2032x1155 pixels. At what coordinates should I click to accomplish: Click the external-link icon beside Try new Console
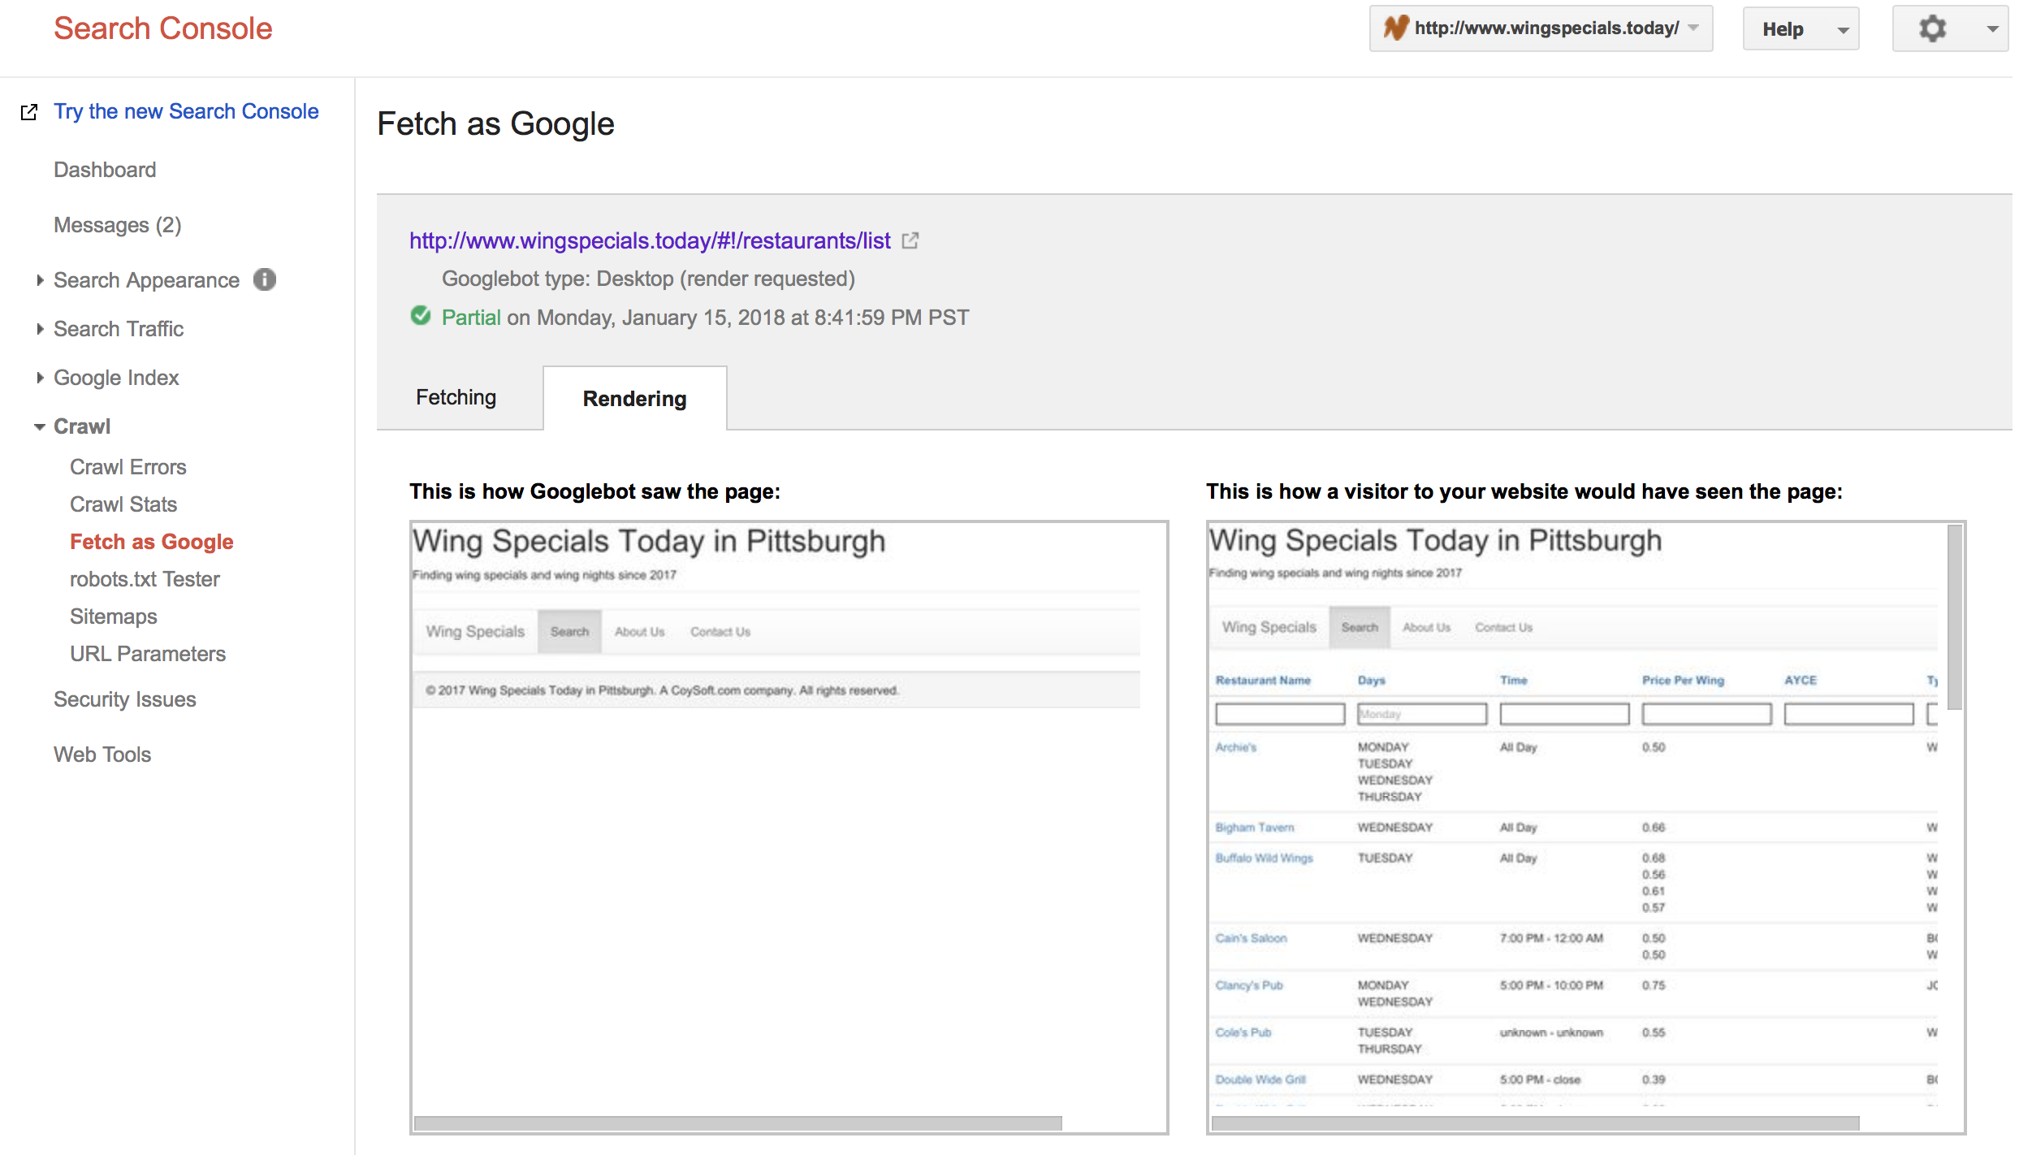coord(29,112)
